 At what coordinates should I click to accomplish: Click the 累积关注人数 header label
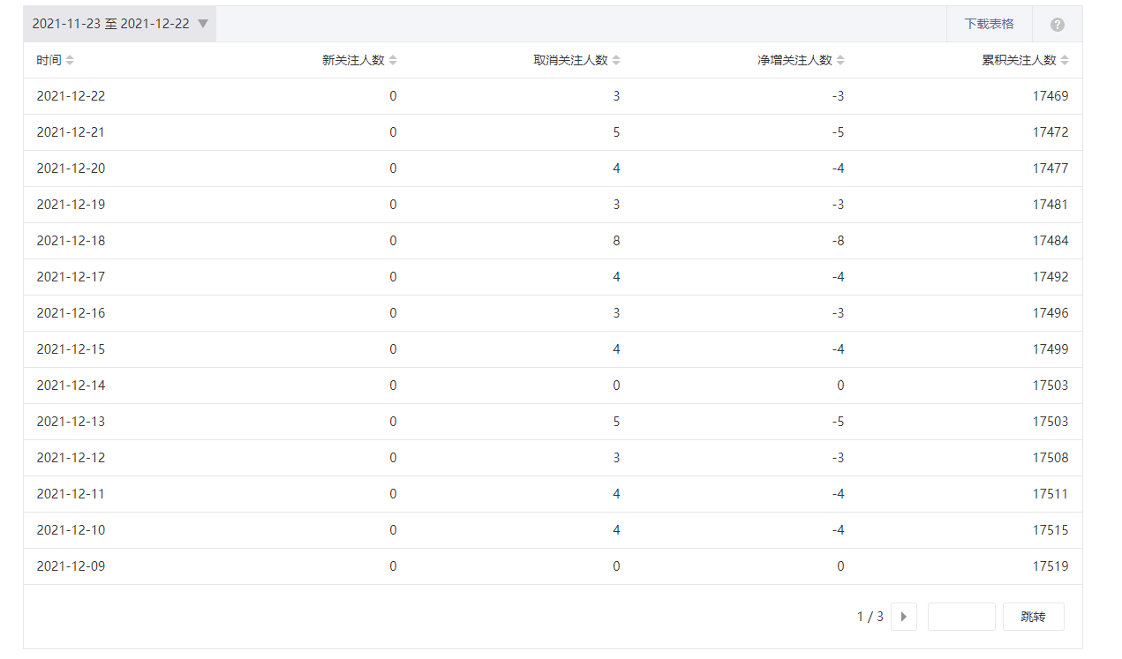point(1019,60)
